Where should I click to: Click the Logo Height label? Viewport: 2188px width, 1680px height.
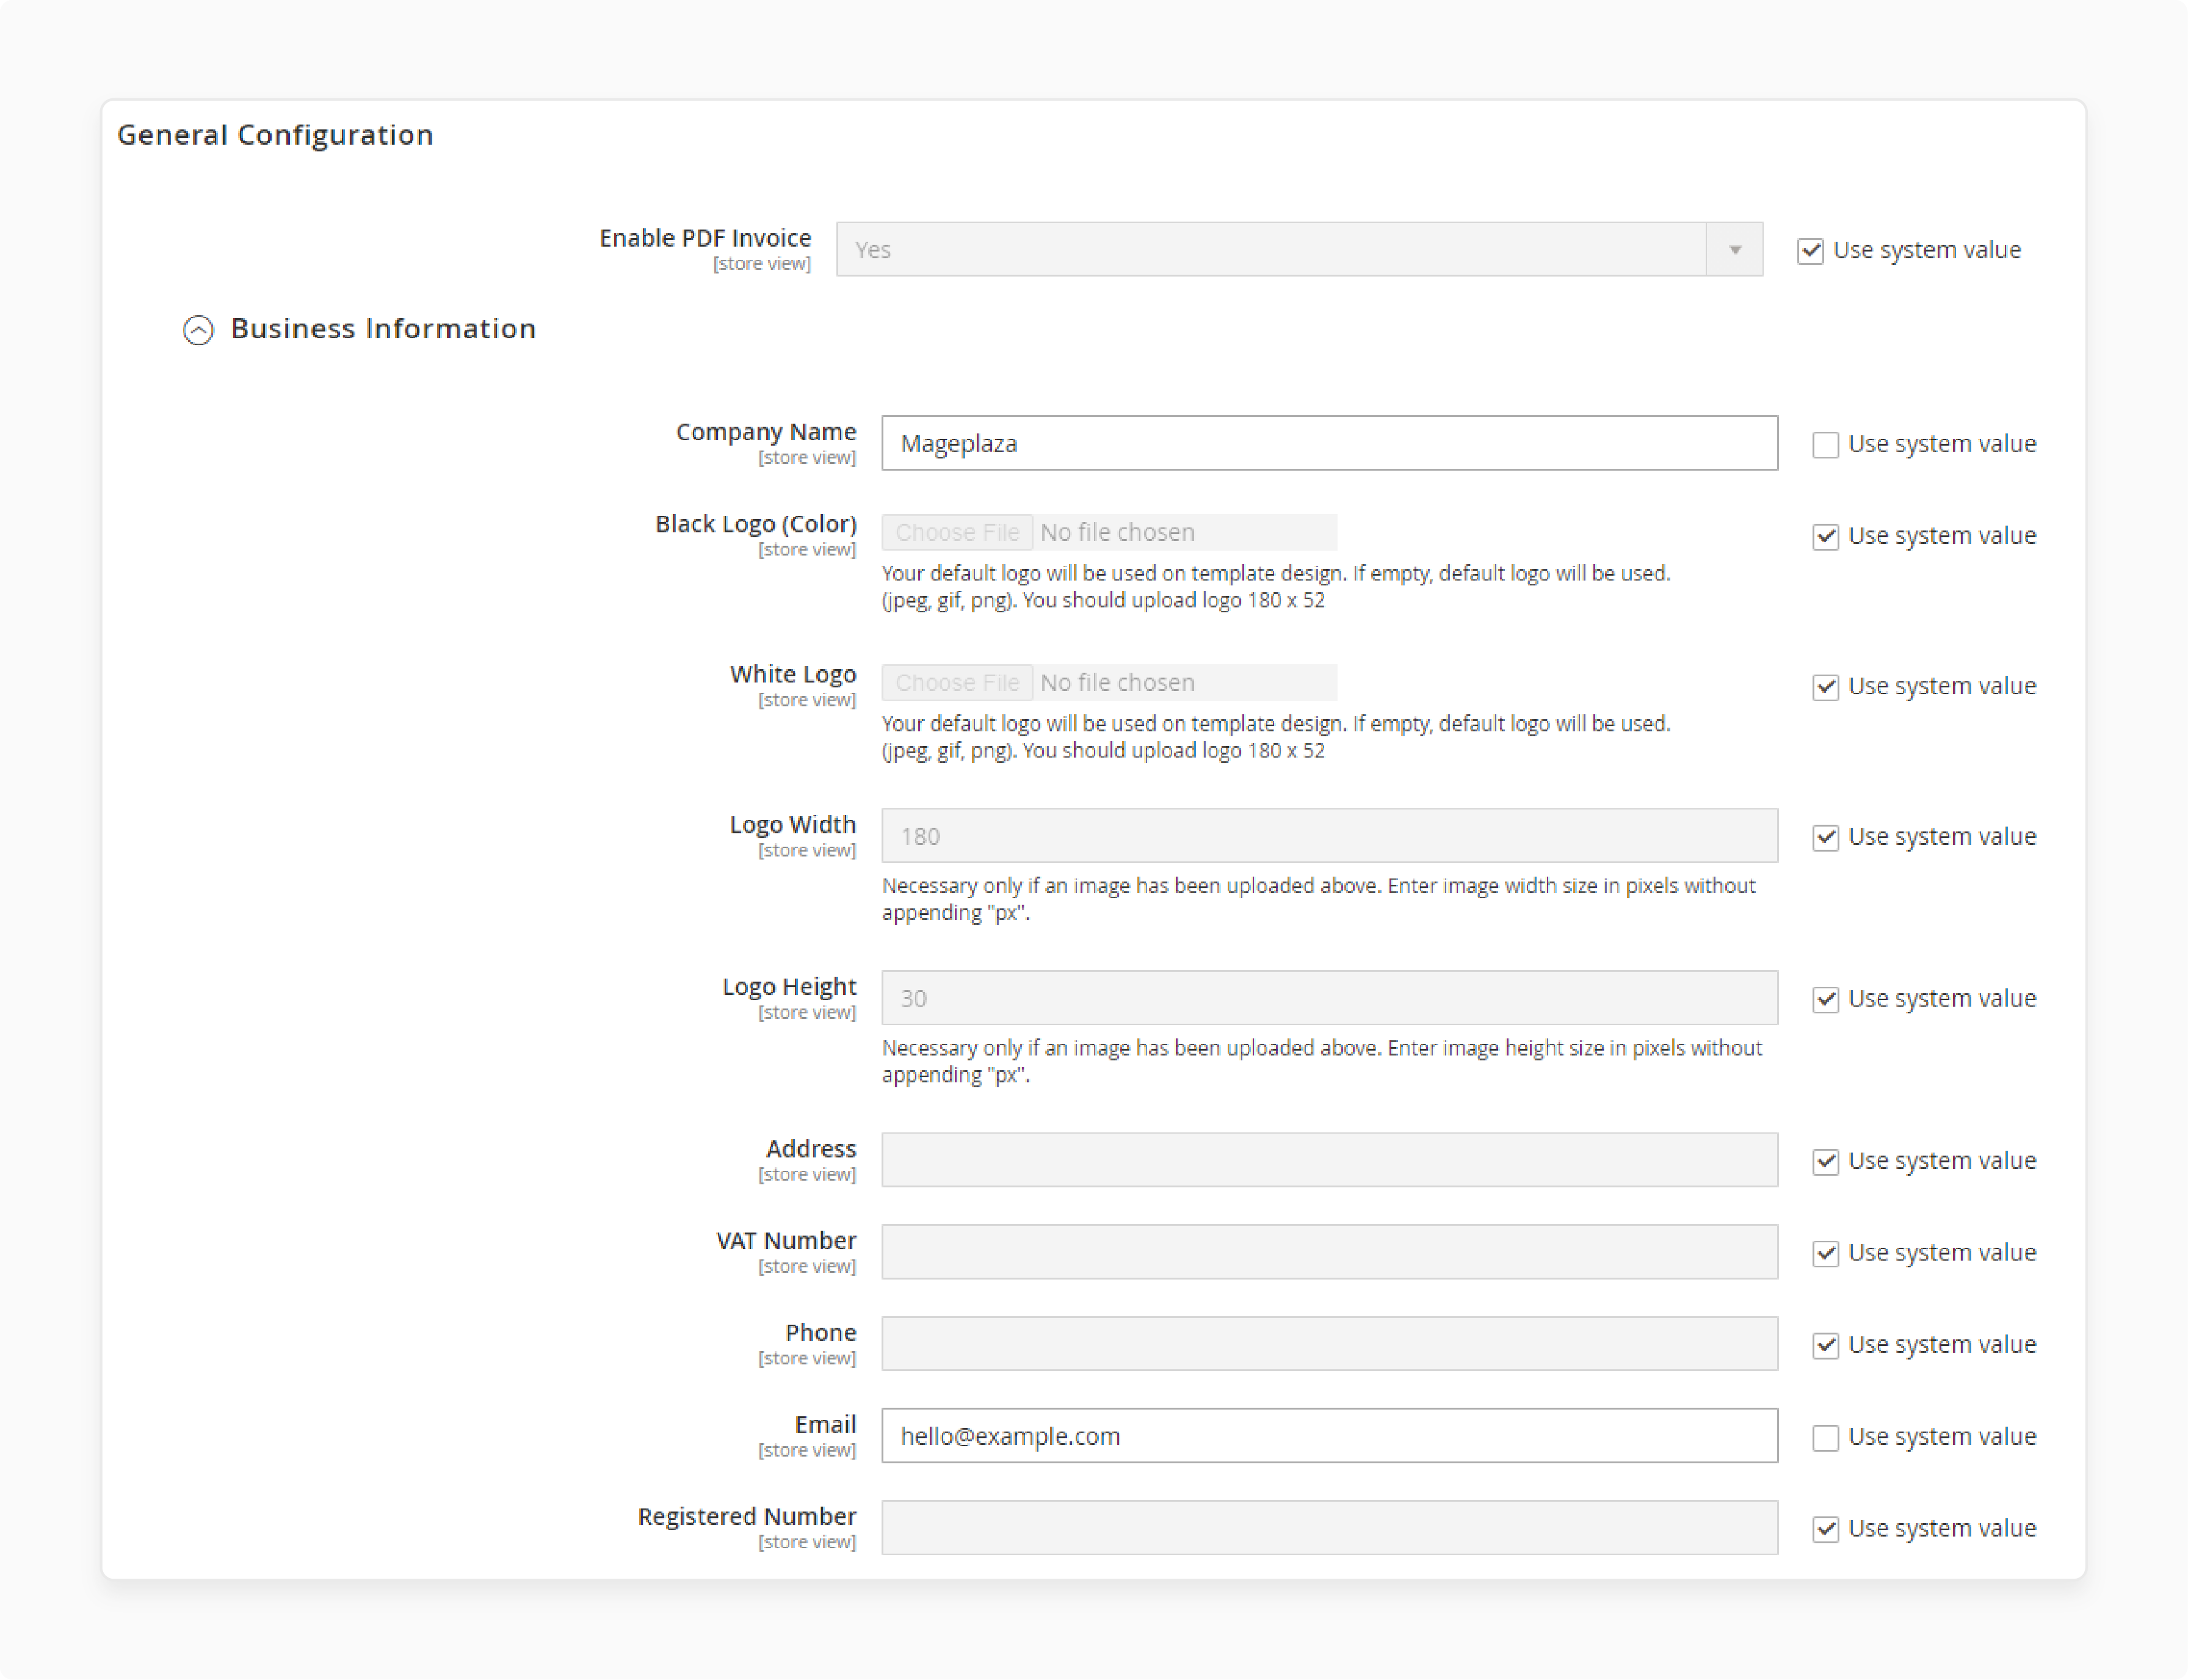click(x=789, y=987)
